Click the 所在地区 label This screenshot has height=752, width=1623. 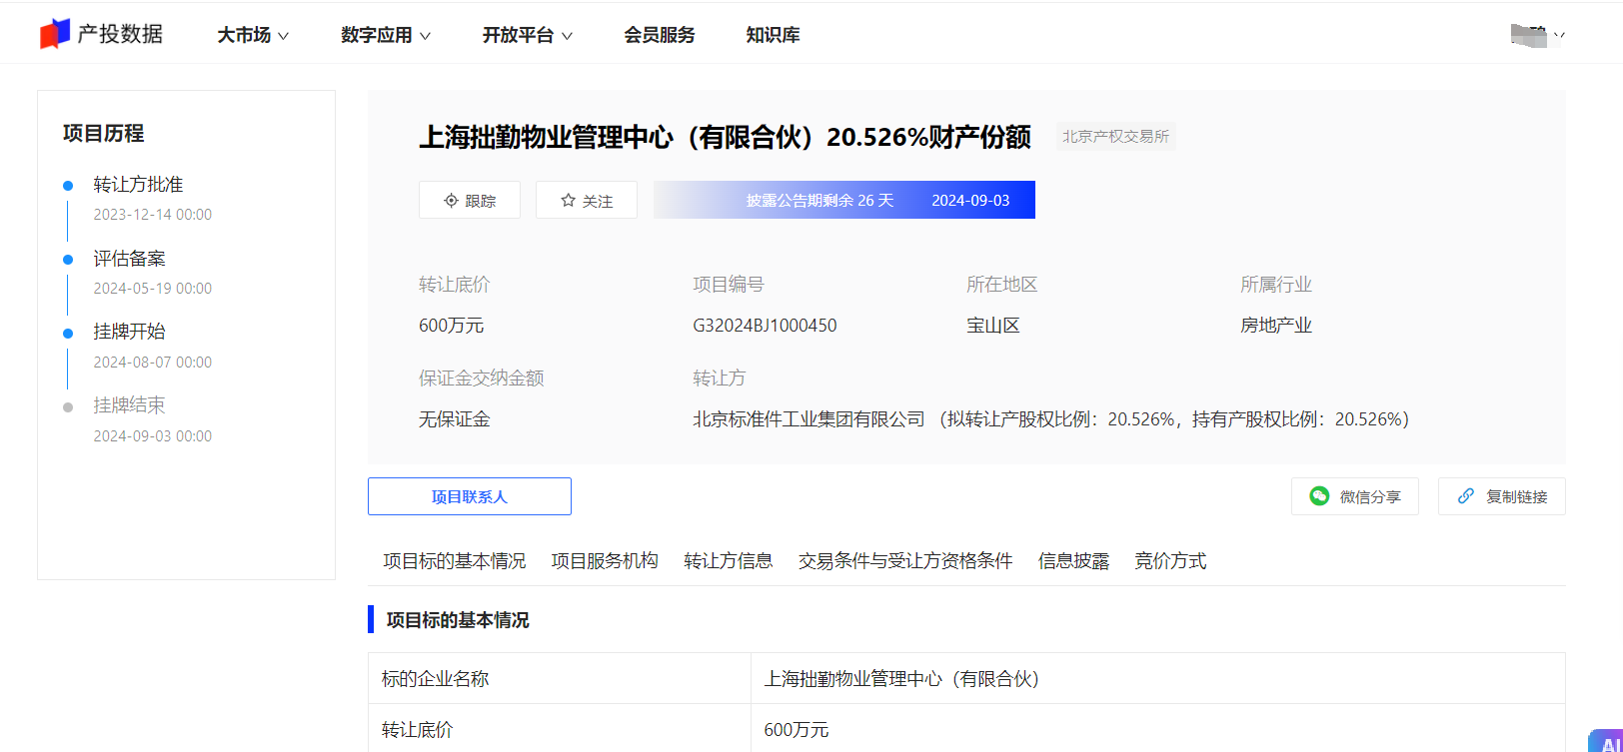click(x=1002, y=285)
